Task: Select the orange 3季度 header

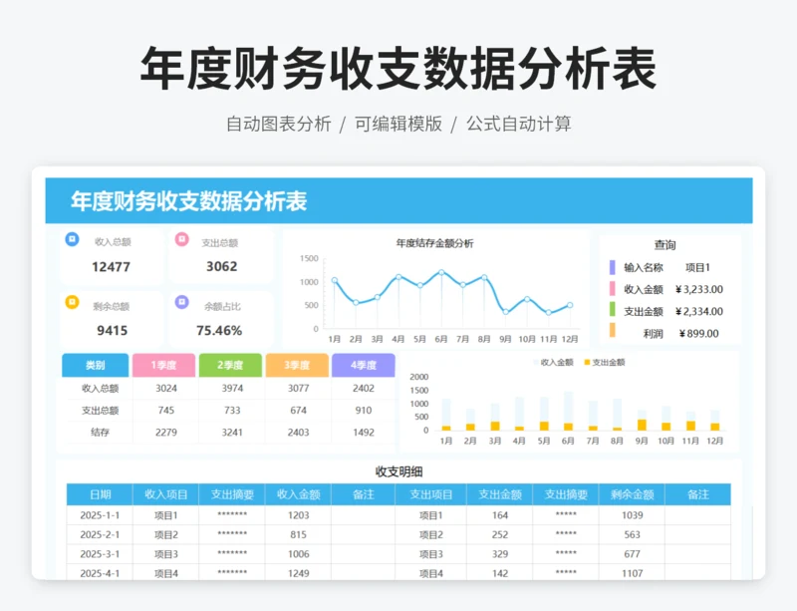Action: (x=297, y=365)
